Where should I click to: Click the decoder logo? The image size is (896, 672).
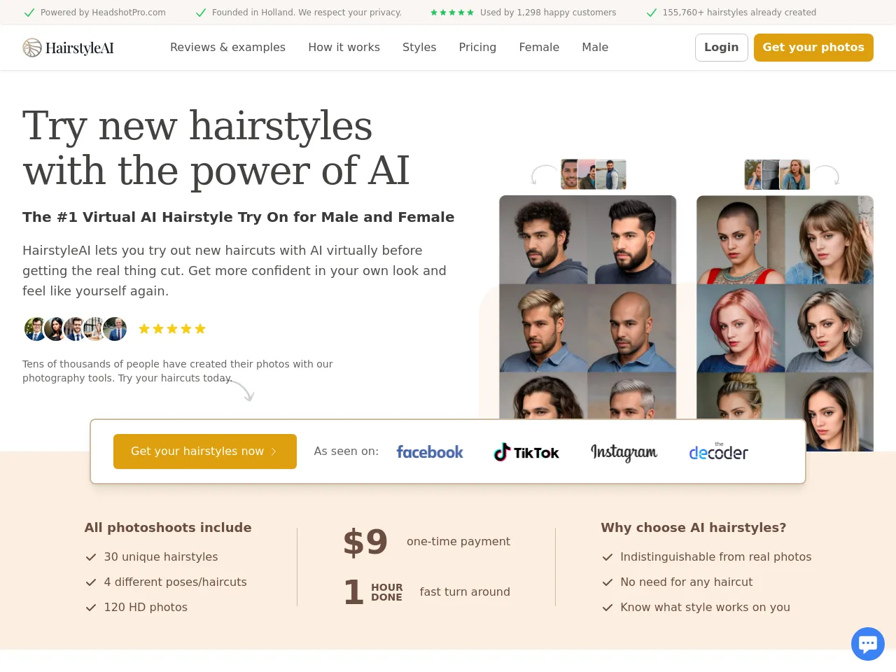718,452
